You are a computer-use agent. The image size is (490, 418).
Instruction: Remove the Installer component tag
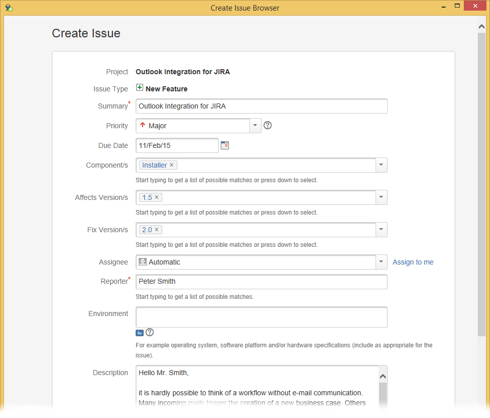pos(172,165)
